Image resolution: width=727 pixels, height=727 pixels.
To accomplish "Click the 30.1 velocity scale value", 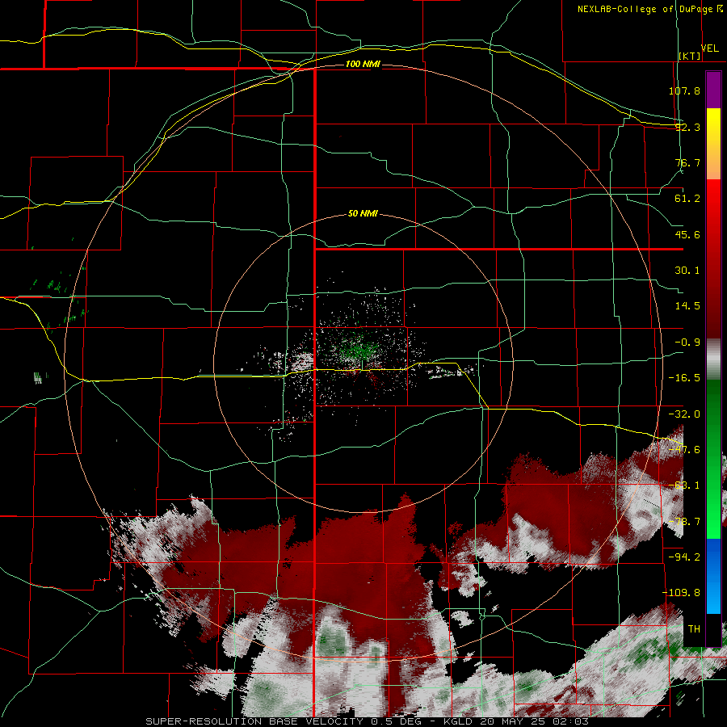I will (687, 271).
